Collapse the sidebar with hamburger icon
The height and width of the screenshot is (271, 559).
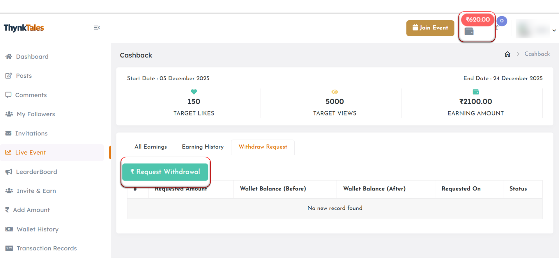coord(97,28)
